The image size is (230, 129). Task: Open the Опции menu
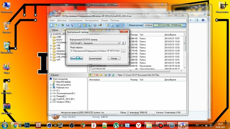point(104,20)
